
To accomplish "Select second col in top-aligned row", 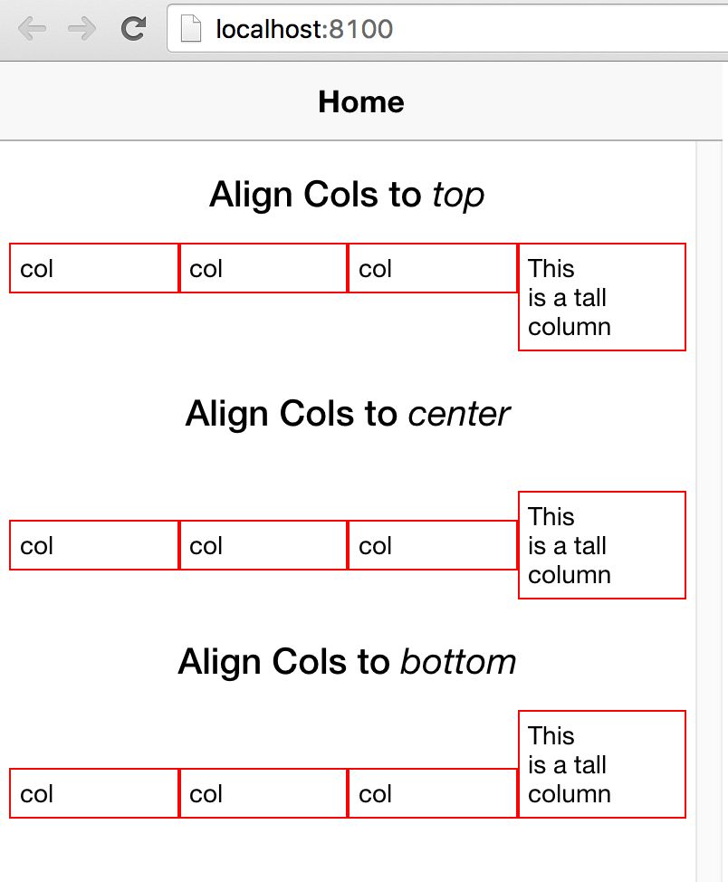I will (x=263, y=268).
